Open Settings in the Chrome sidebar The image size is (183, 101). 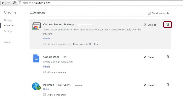coord(8,31)
